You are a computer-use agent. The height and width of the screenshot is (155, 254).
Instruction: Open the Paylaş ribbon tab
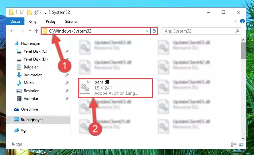tap(51, 21)
